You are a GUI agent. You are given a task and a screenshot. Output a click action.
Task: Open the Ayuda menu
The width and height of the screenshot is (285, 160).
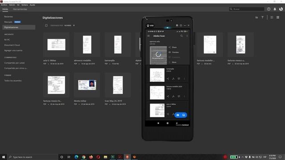[33, 5]
